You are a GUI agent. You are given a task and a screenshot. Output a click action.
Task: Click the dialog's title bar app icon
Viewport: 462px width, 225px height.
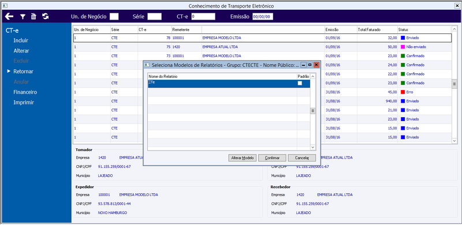point(147,65)
